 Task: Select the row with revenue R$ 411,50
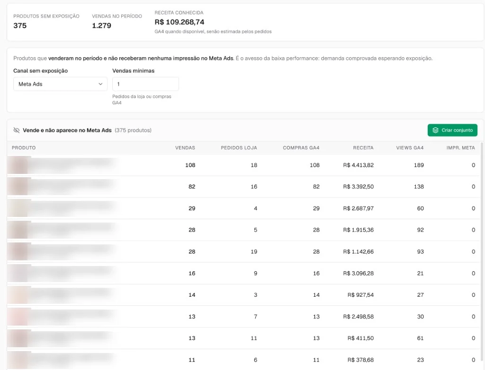243,338
